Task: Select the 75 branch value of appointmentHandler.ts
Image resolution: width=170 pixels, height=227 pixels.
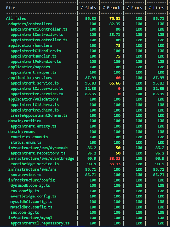Action: click(118, 56)
